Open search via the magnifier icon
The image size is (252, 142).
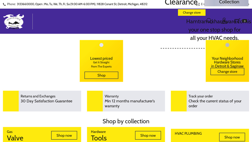point(209,21)
